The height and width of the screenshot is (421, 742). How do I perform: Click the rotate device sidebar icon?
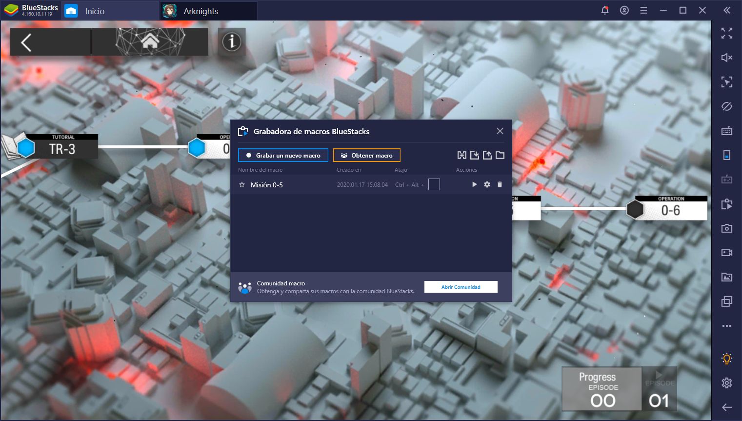click(727, 155)
